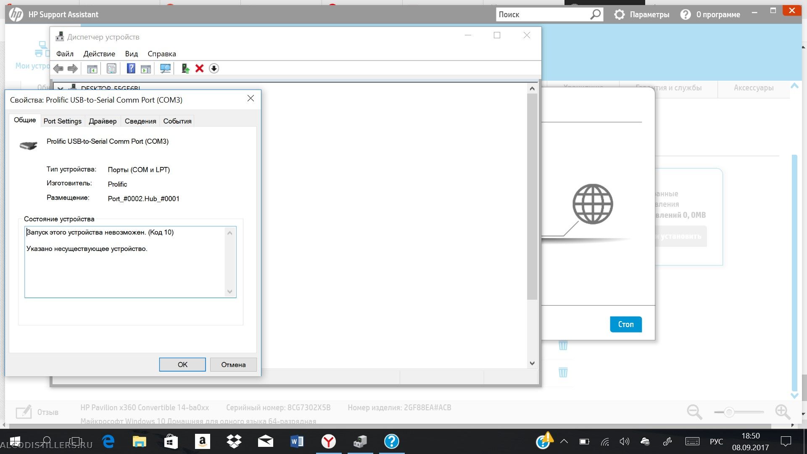807x454 pixels.
Task: Open the battery status tray icon
Action: (x=584, y=441)
